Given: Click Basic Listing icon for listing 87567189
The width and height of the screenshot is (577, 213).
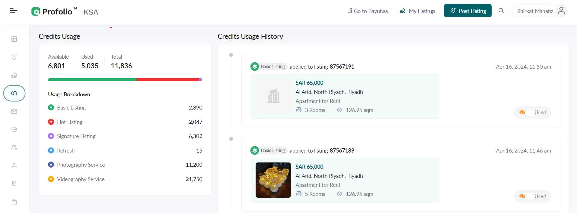Looking at the screenshot, I should tap(255, 150).
